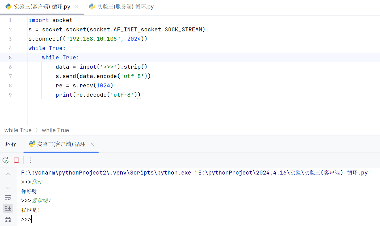
Task: Print the console output
Action: click(8, 219)
